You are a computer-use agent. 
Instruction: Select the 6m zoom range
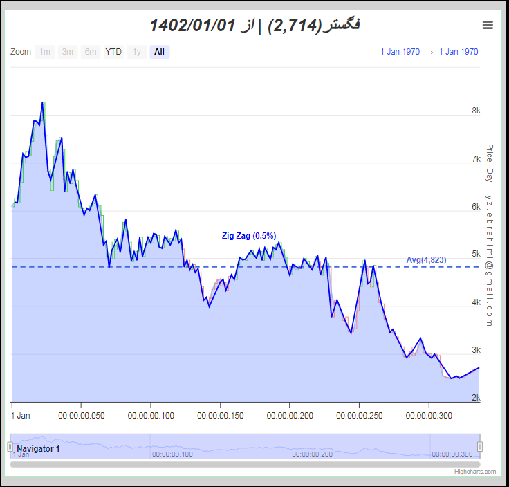91,52
